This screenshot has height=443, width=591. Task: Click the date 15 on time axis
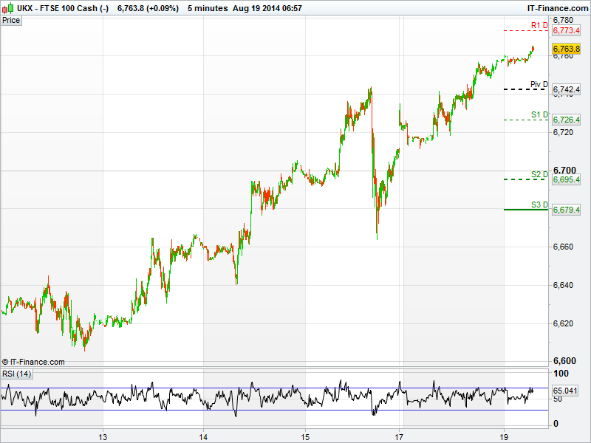coord(306,436)
